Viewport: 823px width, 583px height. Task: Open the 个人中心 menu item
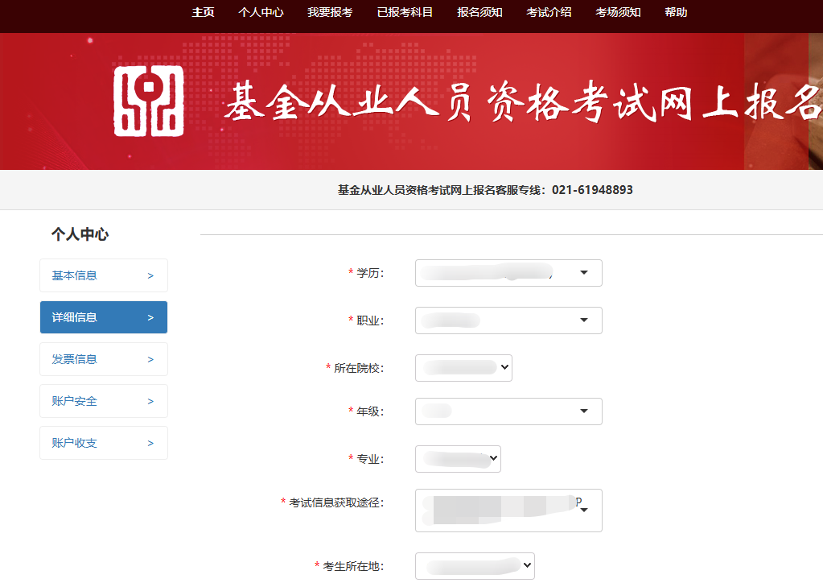[261, 12]
